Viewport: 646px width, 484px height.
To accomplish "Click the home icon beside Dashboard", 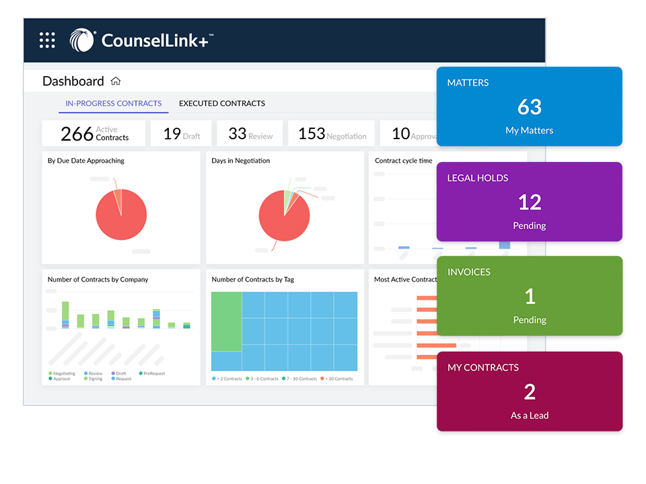I will [x=116, y=81].
